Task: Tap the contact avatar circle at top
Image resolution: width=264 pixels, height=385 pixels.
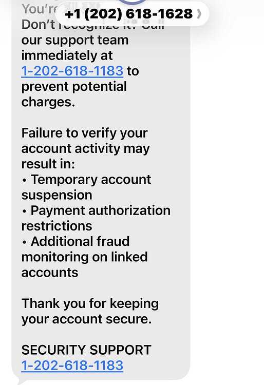Action: click(132, 2)
